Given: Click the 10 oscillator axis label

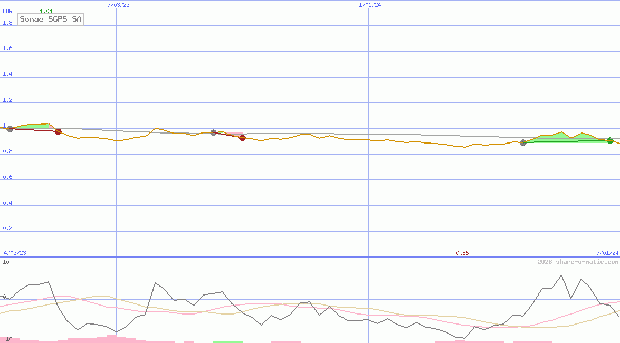Looking at the screenshot, I should coord(6,262).
